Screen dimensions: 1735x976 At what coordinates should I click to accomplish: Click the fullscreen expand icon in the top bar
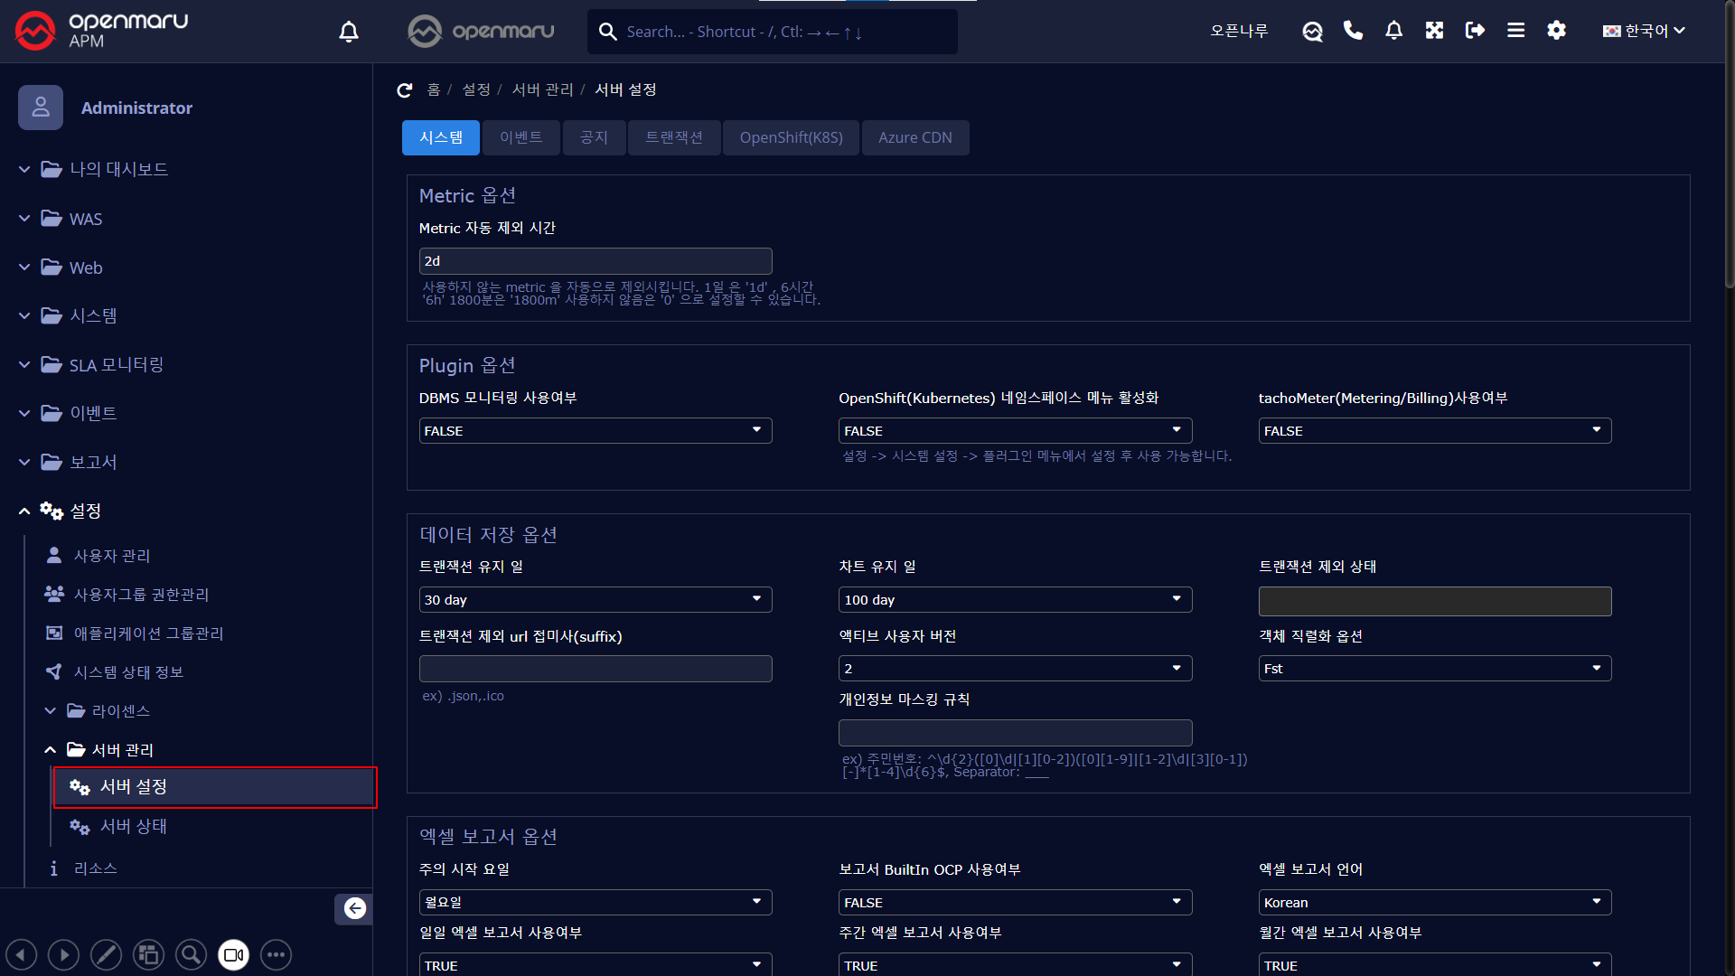[x=1434, y=31]
